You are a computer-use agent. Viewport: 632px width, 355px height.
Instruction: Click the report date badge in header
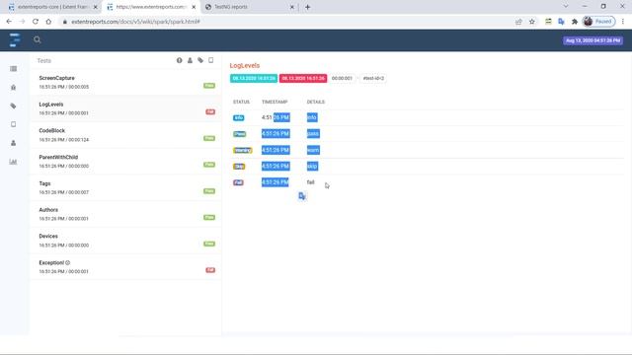[x=592, y=40]
